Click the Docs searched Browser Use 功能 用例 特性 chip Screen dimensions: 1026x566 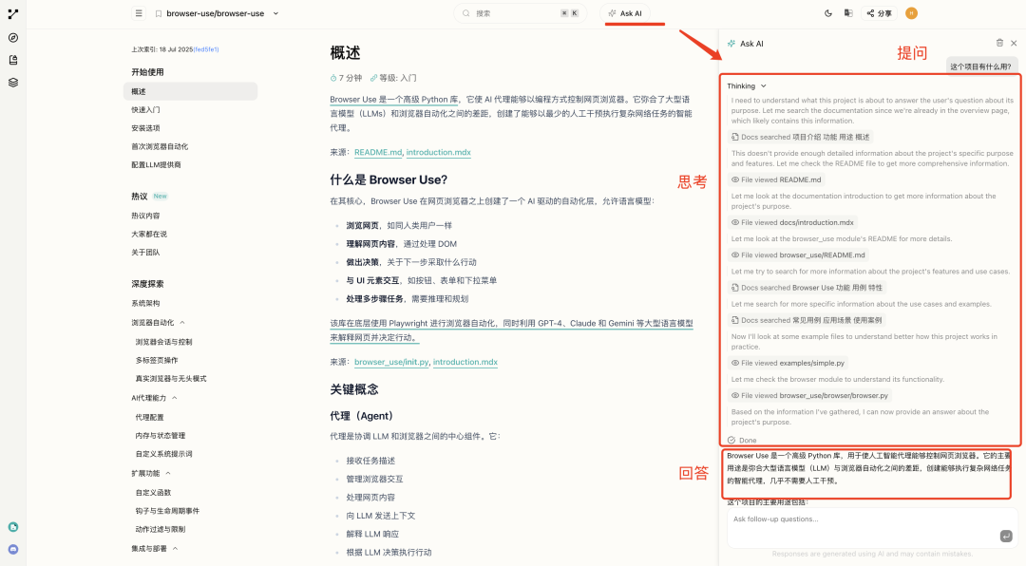coord(807,288)
